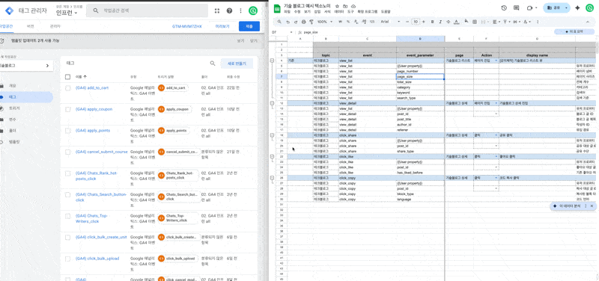Open Sheets text color picker

coord(456,22)
